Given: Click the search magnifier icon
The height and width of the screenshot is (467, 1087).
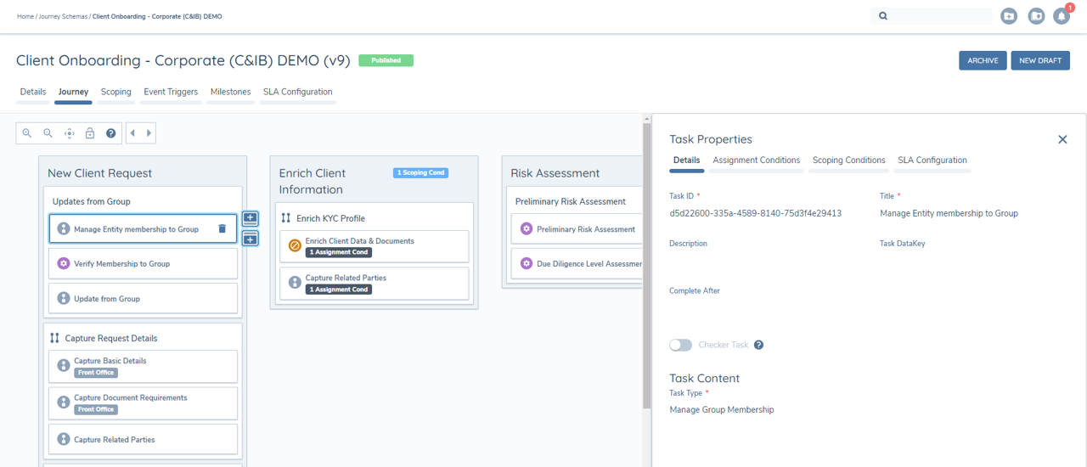Looking at the screenshot, I should [x=883, y=16].
